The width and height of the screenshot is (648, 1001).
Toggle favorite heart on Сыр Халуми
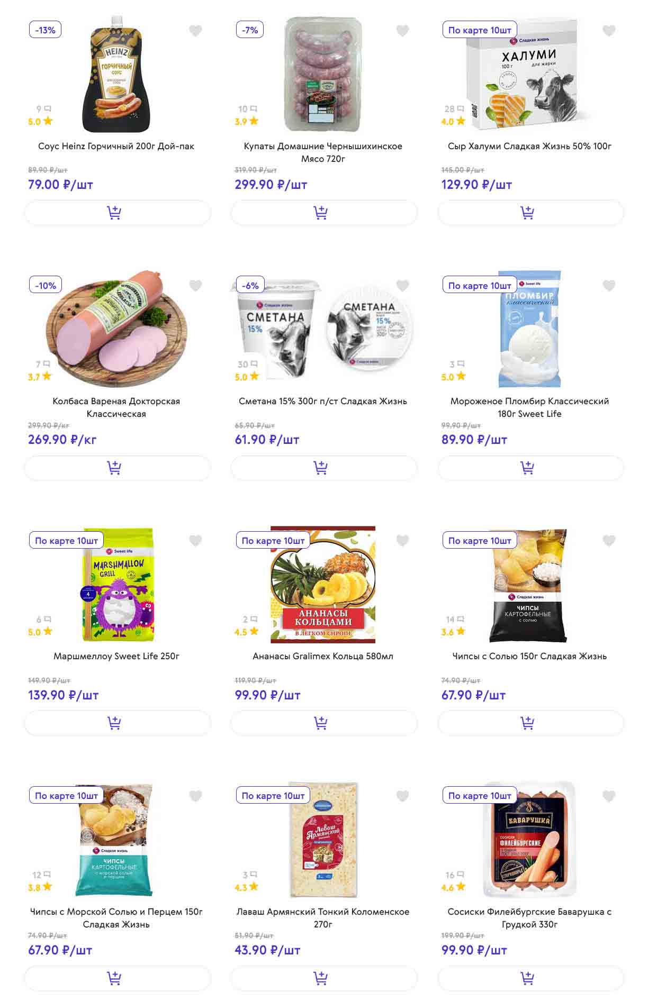tap(609, 31)
